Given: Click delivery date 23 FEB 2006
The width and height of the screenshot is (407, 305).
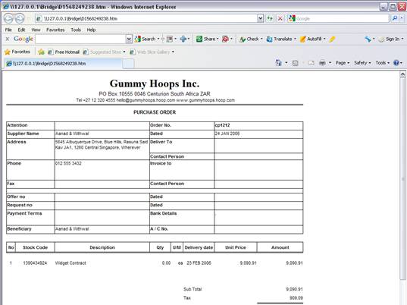Looking at the screenshot, I should tap(199, 263).
